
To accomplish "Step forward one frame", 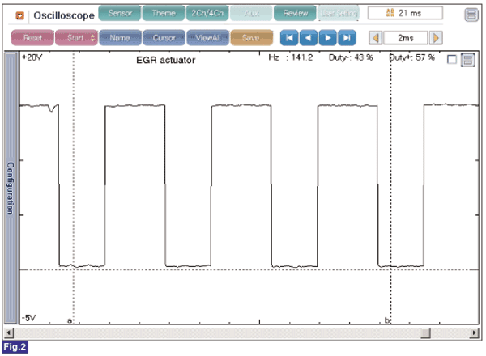I will click(x=327, y=38).
